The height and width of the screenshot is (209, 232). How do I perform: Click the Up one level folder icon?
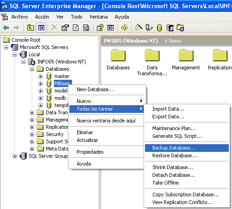click(x=30, y=28)
